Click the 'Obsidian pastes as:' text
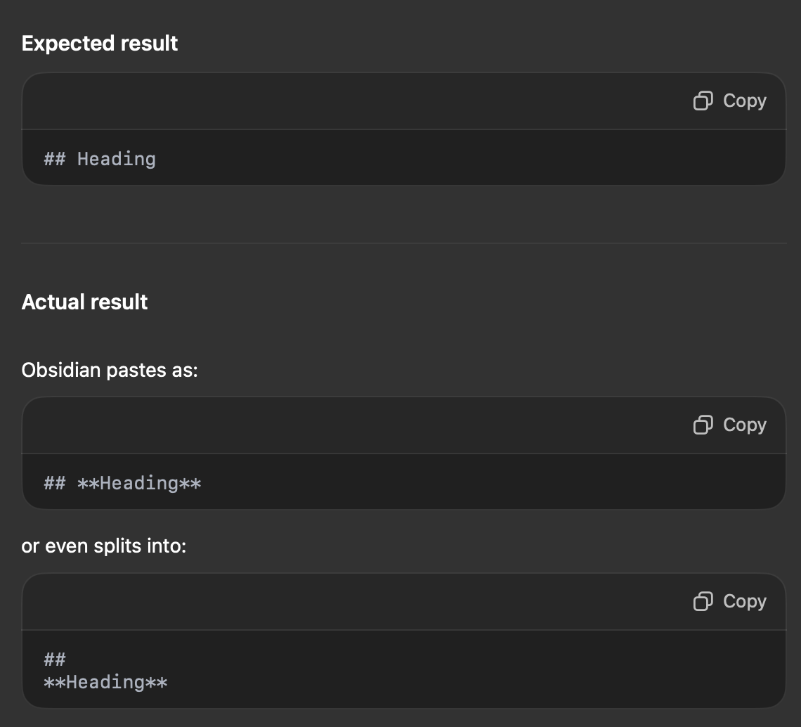 110,370
